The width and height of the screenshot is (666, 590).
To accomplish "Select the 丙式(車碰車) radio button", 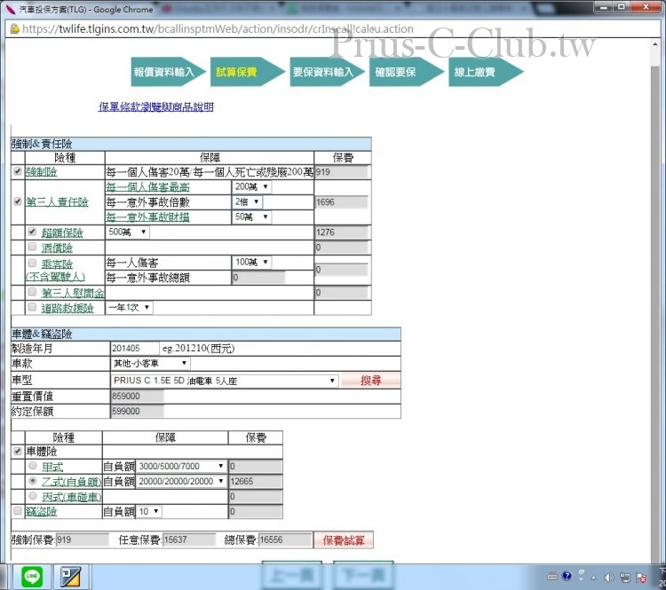I will (x=33, y=496).
